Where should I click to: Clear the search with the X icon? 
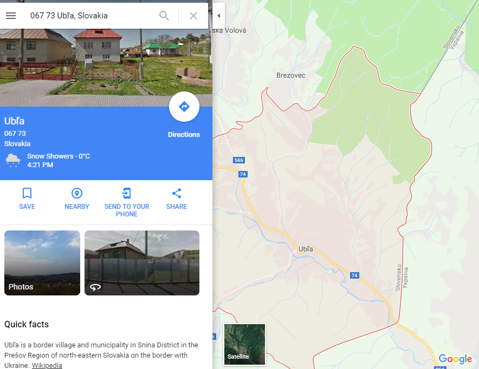pyautogui.click(x=193, y=16)
